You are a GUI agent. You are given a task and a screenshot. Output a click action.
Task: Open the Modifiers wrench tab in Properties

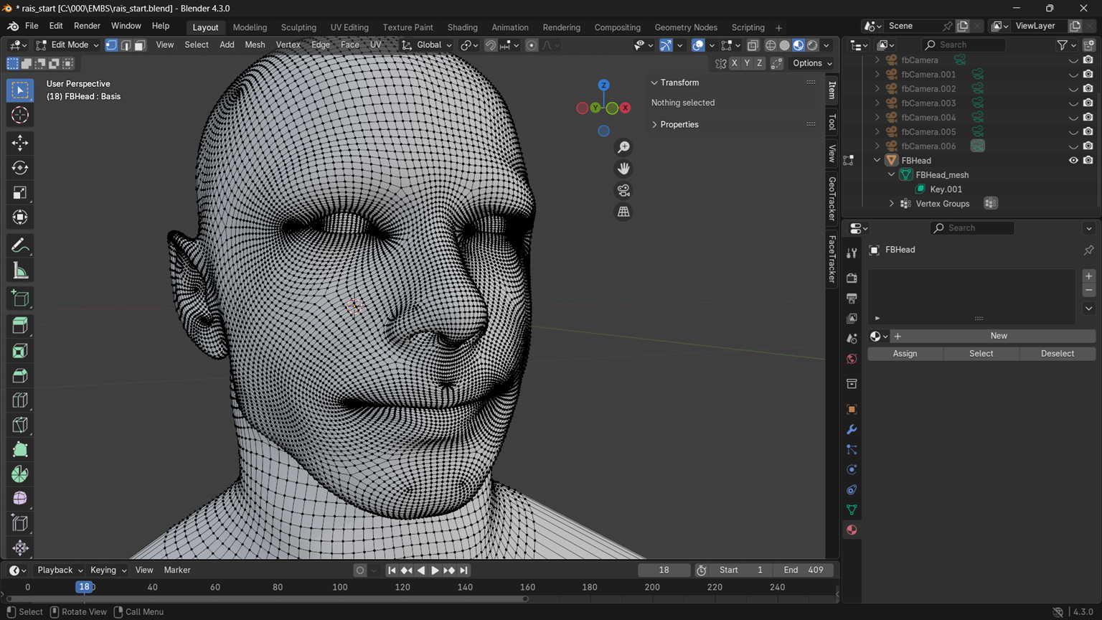coord(852,430)
